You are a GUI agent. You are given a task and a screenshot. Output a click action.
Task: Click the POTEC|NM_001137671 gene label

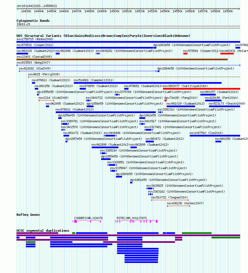coord(132,218)
